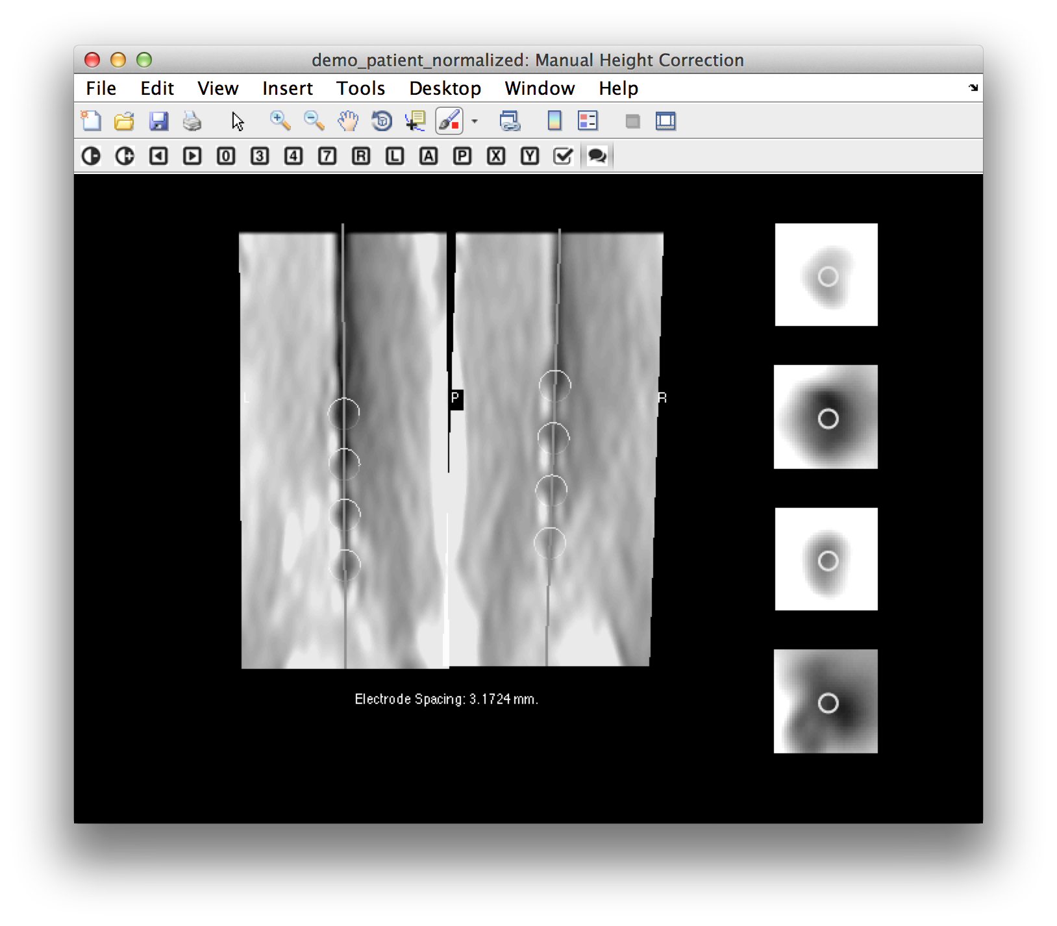Image resolution: width=1057 pixels, height=926 pixels.
Task: Open the Desktop menu
Action: 445,88
